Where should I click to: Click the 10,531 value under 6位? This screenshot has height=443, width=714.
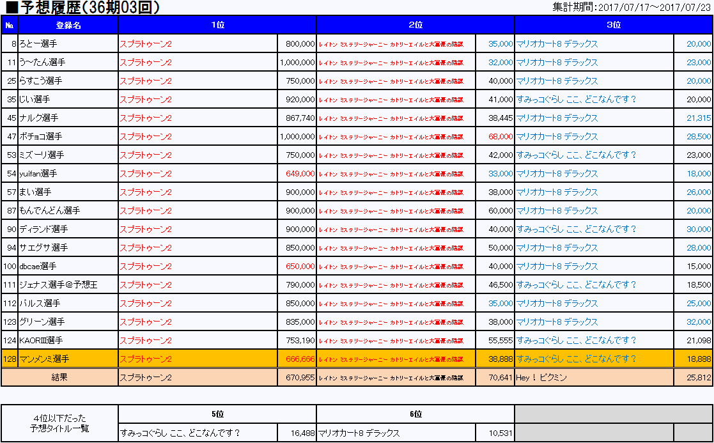pyautogui.click(x=501, y=433)
